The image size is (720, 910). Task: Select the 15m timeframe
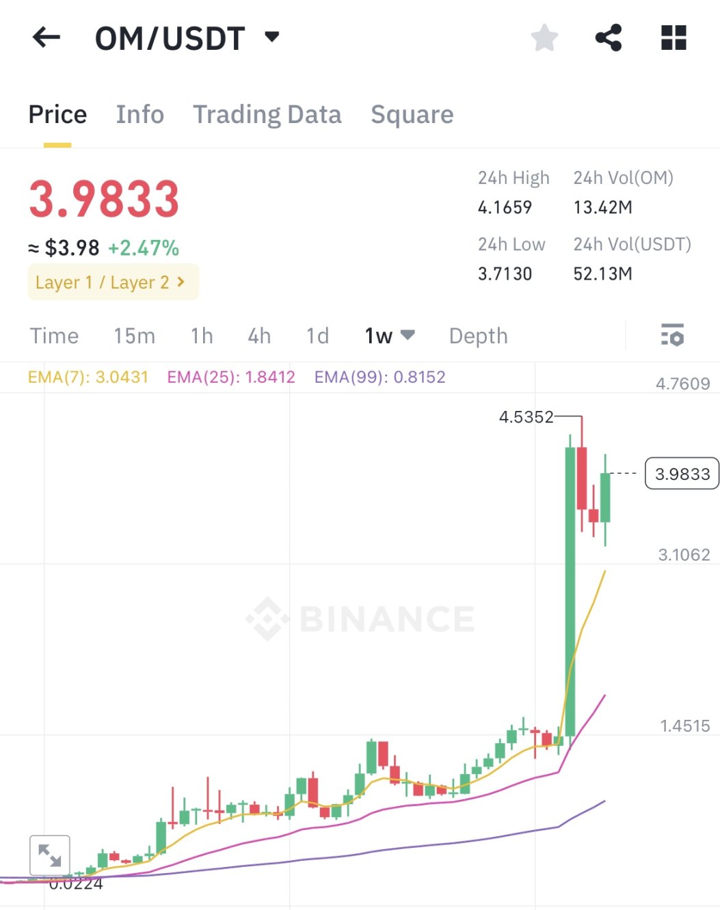coord(134,336)
